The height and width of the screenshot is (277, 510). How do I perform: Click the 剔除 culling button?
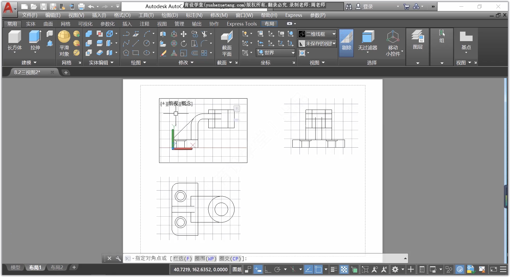click(346, 43)
